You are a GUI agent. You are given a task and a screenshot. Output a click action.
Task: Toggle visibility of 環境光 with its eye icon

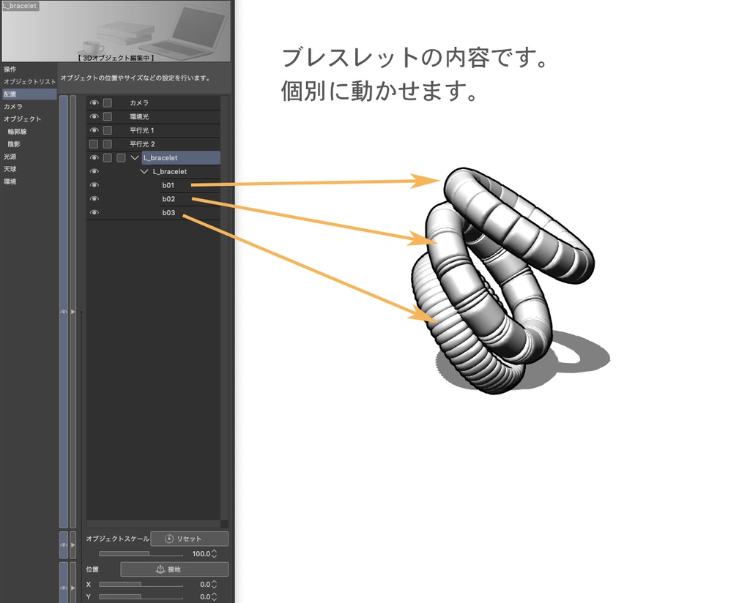coord(94,116)
